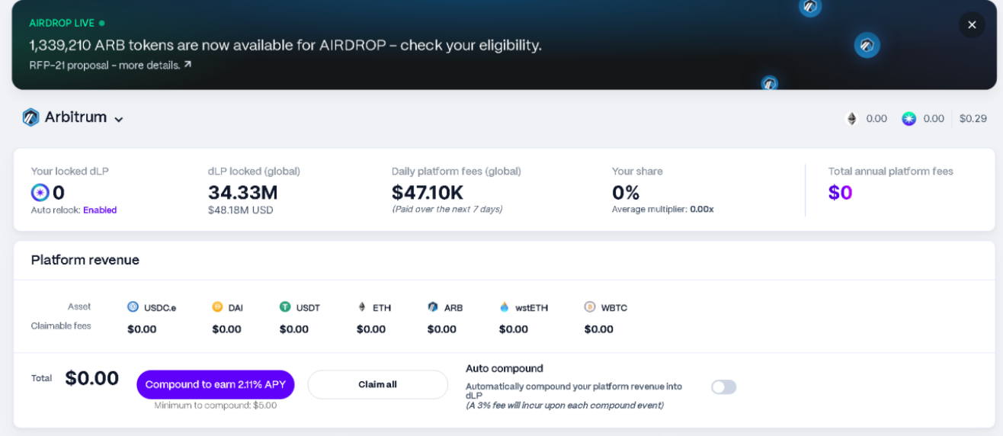
Task: Click the Arbitrum network logo icon
Action: [x=30, y=117]
